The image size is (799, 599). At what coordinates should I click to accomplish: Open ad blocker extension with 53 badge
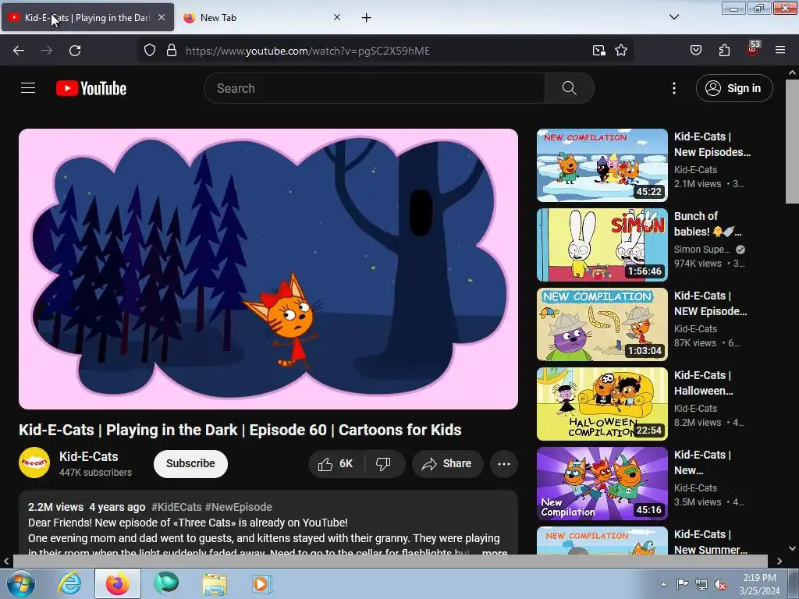click(753, 48)
